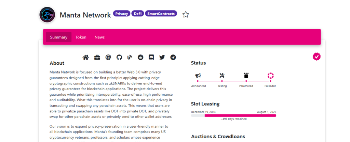Viewport: 350px width, 142px height.
Task: Go to the Twitter profile icon
Action: (x=162, y=57)
